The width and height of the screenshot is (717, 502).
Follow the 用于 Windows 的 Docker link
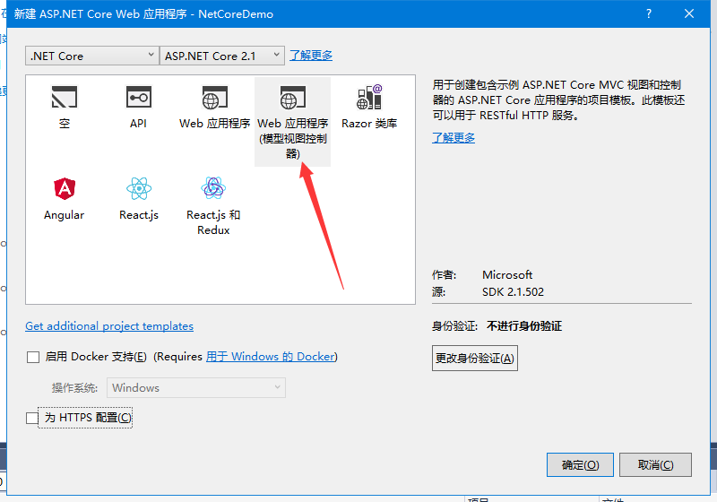point(271,357)
